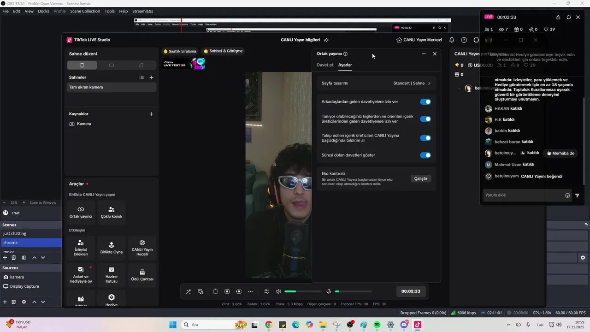Open OBS Scene Collection menu
This screenshot has height=332, width=590.
pos(85,11)
